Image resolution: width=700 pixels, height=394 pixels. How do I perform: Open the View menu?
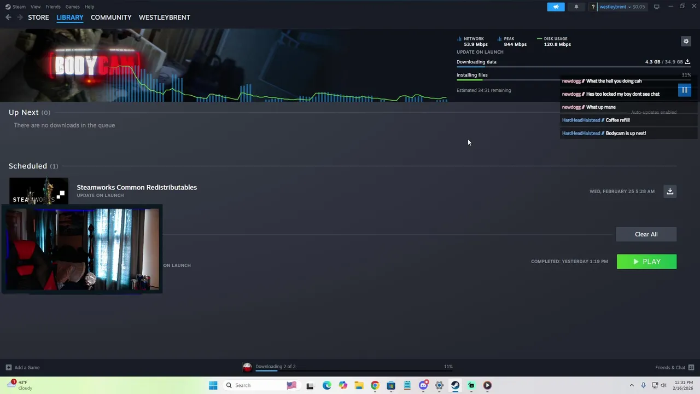tap(36, 7)
